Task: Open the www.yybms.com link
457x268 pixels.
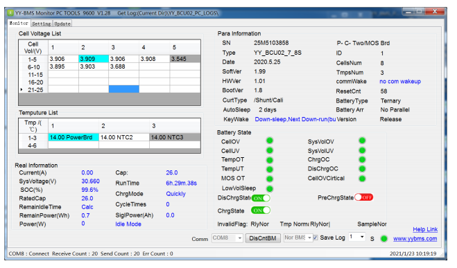Action: (x=415, y=239)
